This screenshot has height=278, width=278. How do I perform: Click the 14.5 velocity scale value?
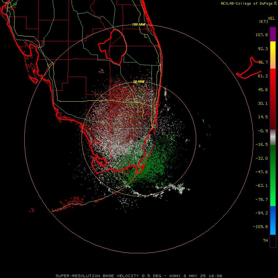(x=263, y=117)
